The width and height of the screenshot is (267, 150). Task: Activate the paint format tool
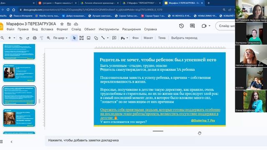click(41, 38)
